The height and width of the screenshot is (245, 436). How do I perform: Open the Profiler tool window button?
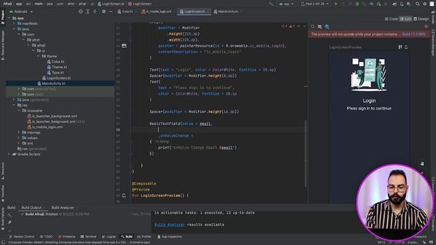point(144,237)
